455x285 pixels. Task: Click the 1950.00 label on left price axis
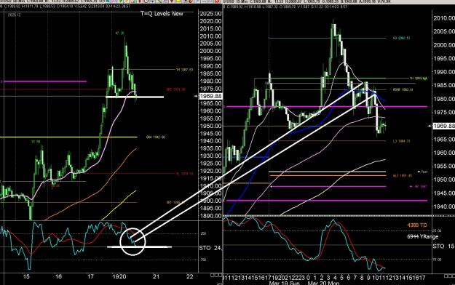(x=210, y=126)
